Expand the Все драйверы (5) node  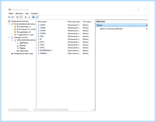click(x=12, y=32)
